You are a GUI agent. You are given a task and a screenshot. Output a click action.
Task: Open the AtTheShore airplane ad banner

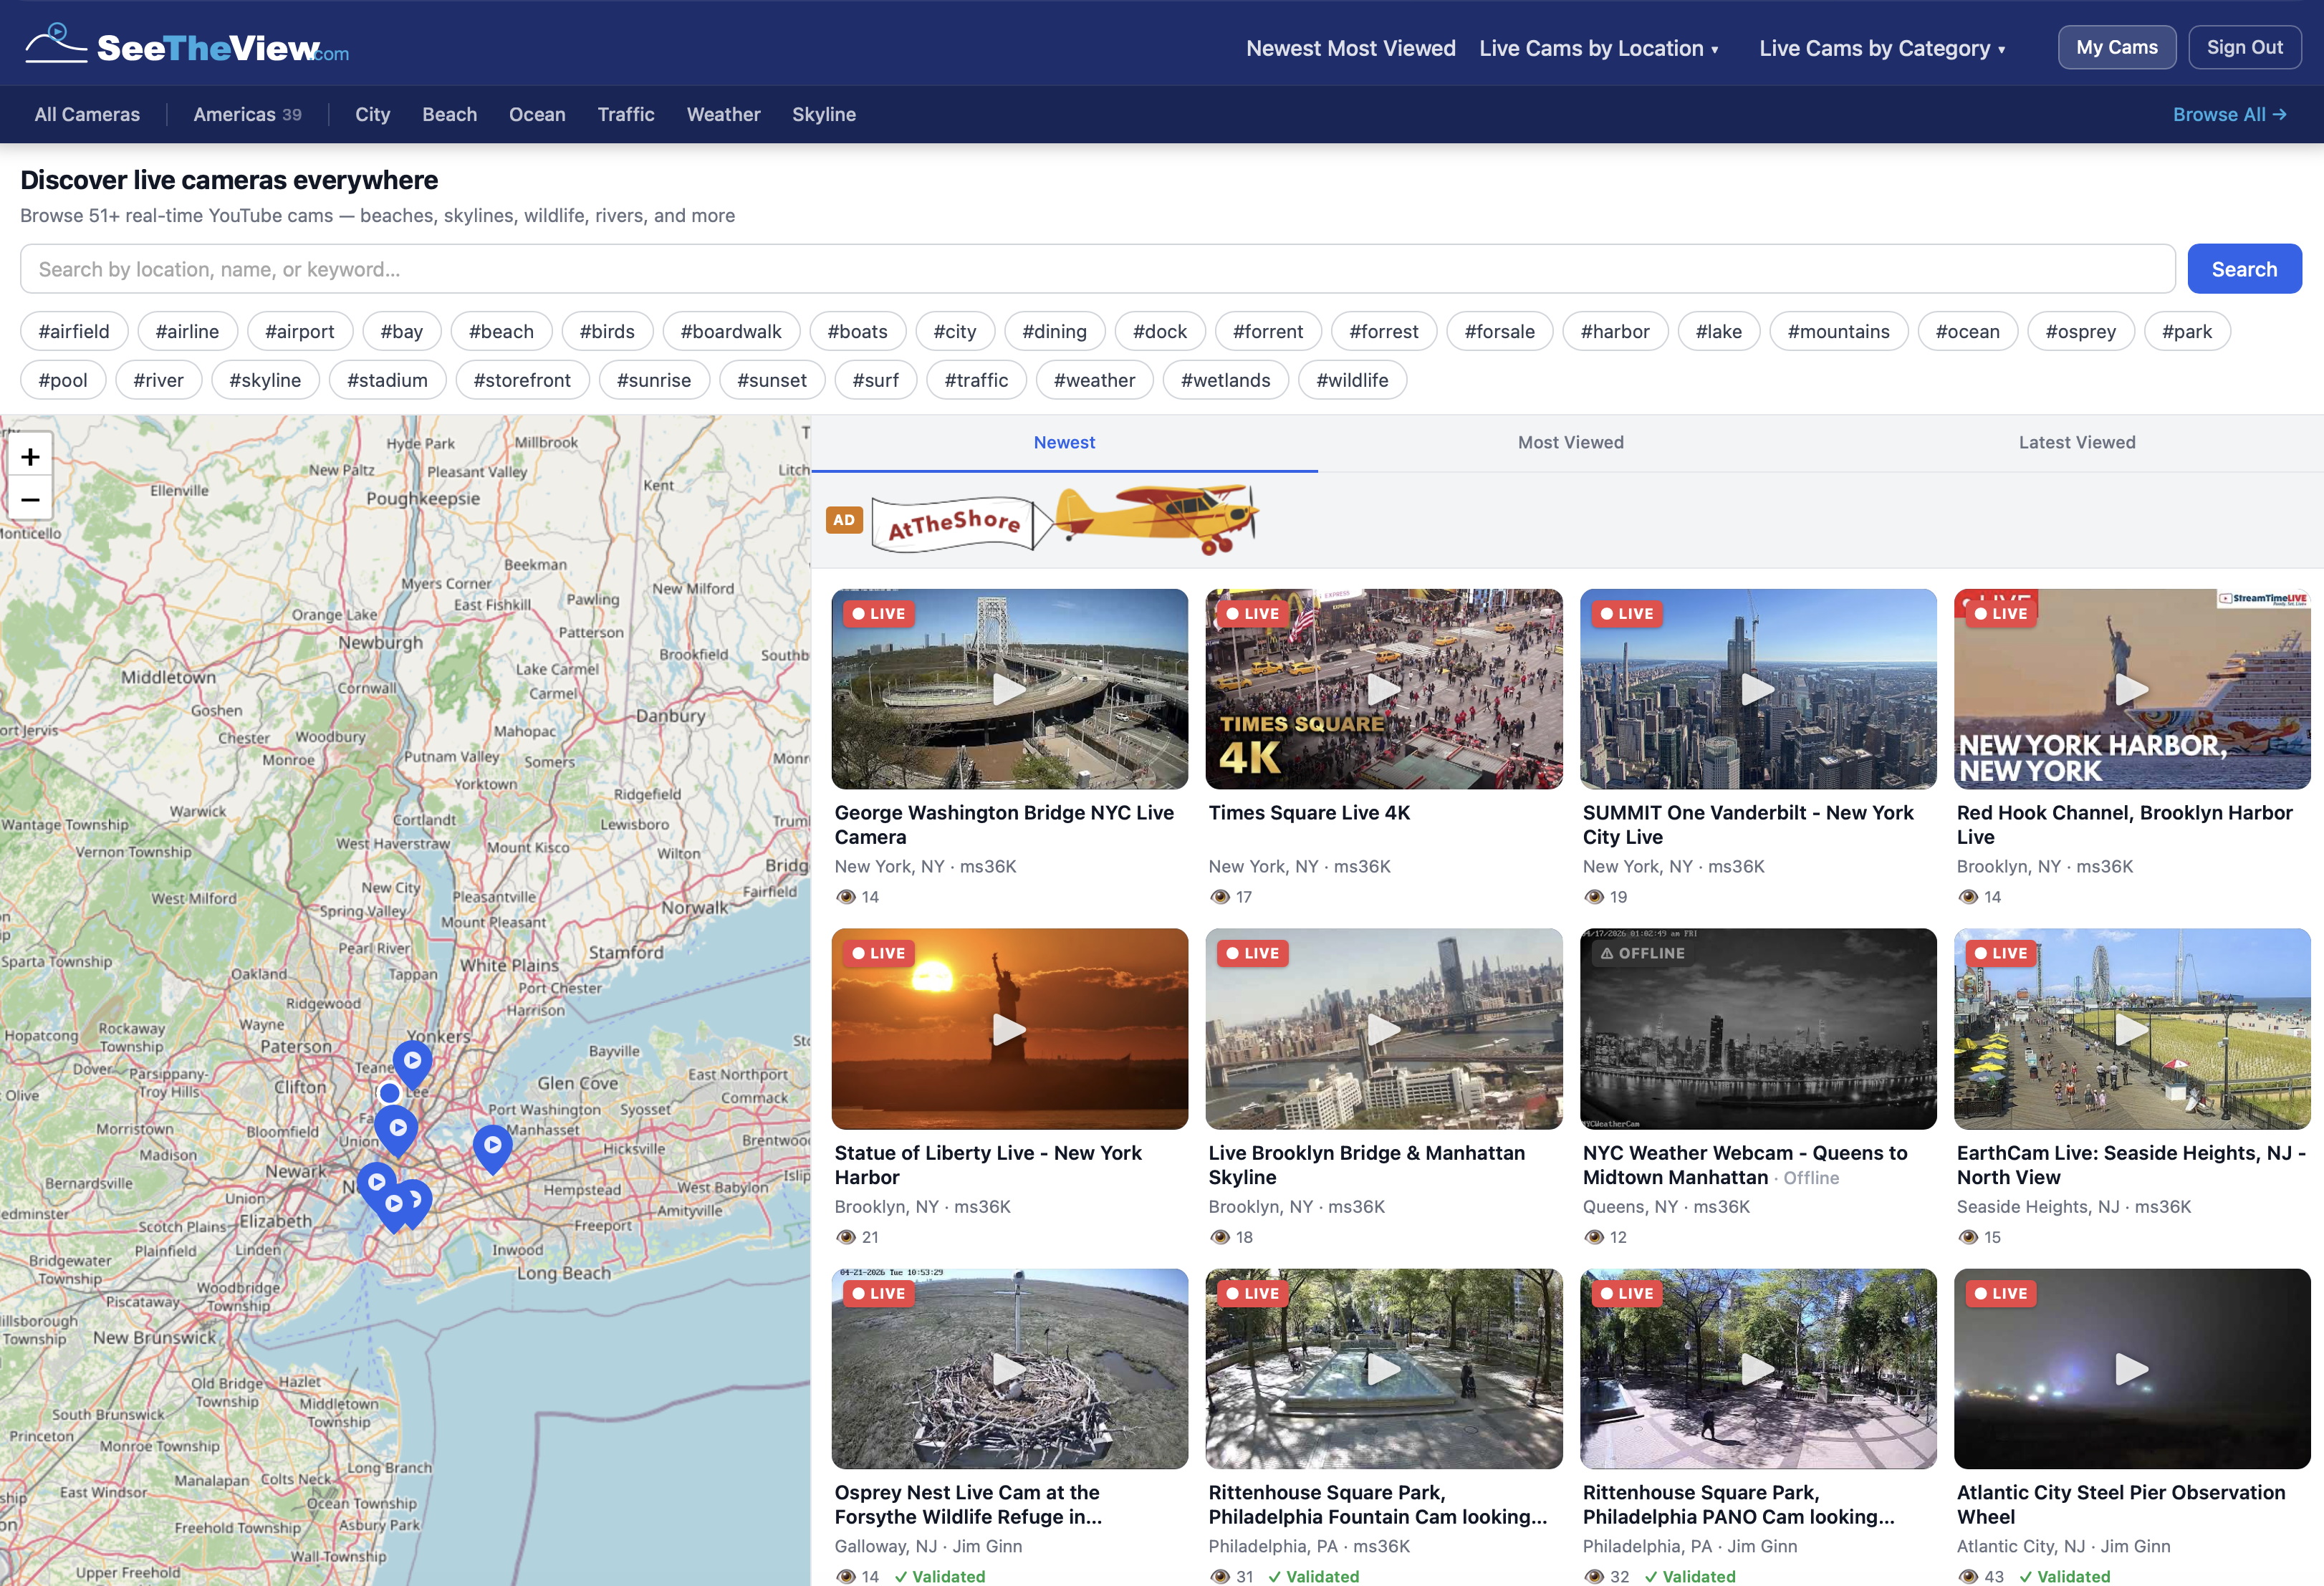1065,520
